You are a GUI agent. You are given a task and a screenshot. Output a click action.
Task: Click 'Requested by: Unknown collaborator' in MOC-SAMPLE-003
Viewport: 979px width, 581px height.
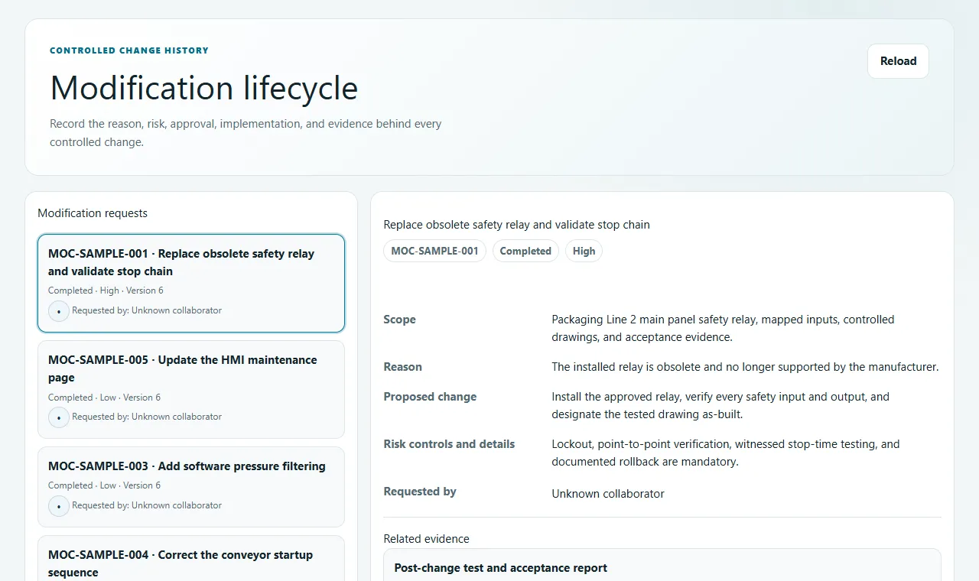[147, 505]
